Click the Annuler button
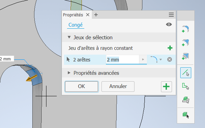Image resolution: width=205 pixels, height=128 pixels. pyautogui.click(x=118, y=86)
